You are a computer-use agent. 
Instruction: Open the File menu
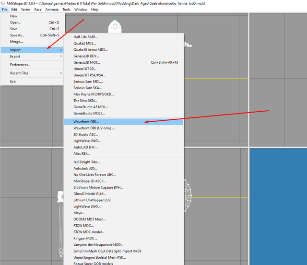click(5, 10)
